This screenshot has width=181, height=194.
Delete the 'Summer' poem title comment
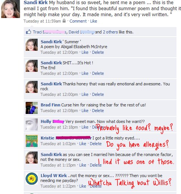pyautogui.click(x=98, y=52)
